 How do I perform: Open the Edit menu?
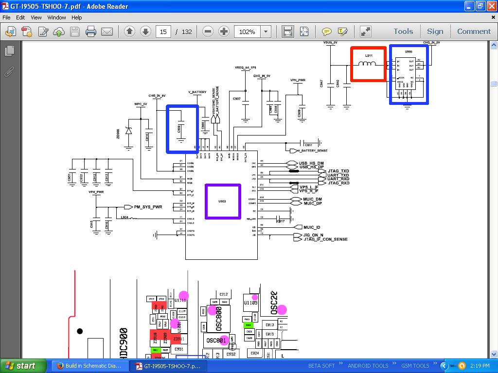20,17
